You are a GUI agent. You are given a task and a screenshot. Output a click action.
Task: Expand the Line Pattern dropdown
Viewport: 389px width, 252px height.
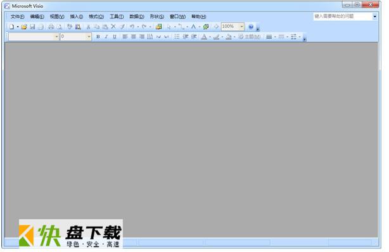pos(287,37)
